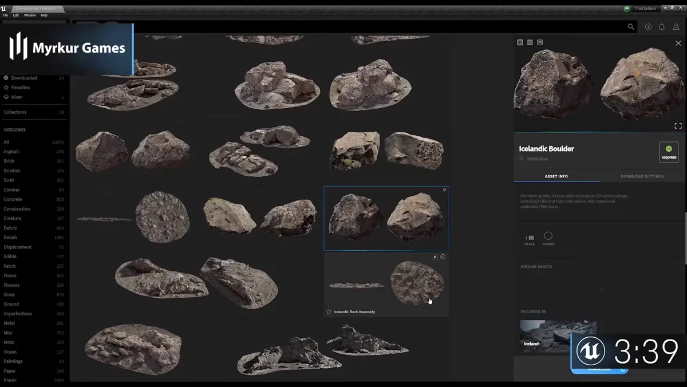Open the downloads queue icon
The height and width of the screenshot is (387, 687).
pyautogui.click(x=647, y=27)
